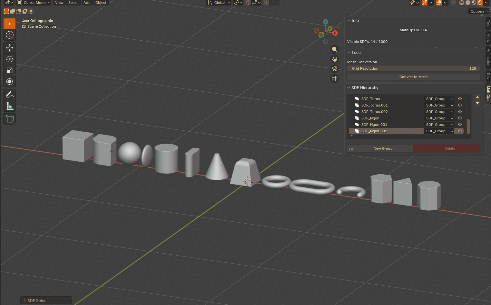The image size is (491, 305).
Task: Pick the Rotate tool
Action: tap(10, 59)
